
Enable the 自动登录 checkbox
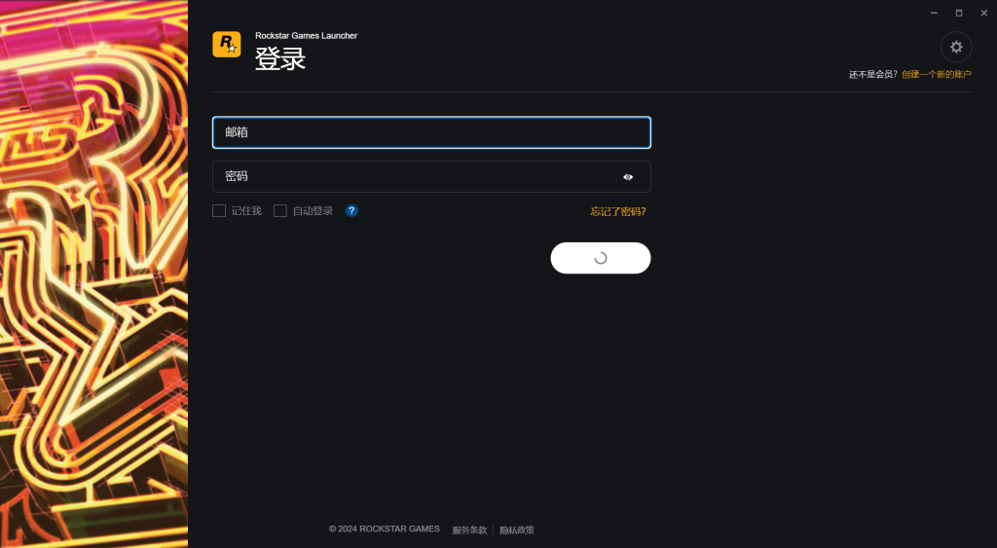pyautogui.click(x=279, y=211)
